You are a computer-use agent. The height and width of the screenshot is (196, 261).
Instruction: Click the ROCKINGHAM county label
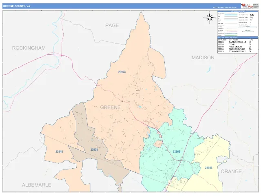(29, 48)
